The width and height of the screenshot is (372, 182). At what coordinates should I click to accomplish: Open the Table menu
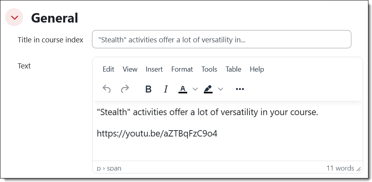(x=233, y=69)
